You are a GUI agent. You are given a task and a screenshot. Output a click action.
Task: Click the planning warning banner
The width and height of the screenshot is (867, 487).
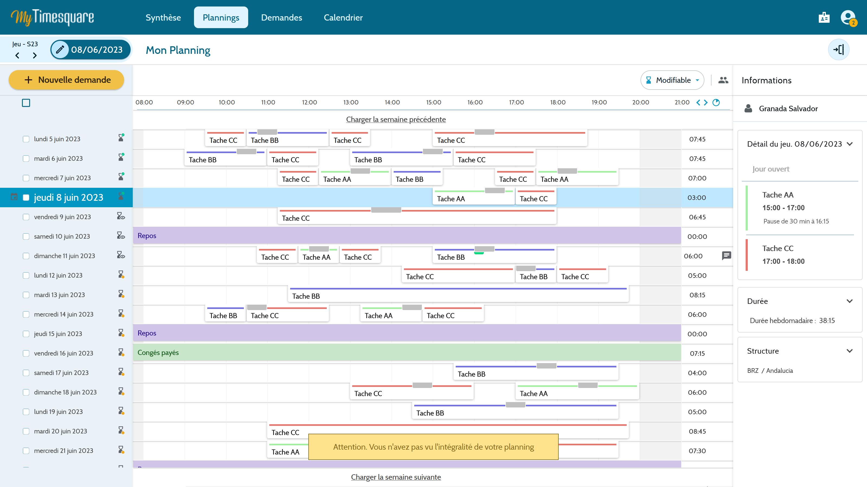click(433, 447)
